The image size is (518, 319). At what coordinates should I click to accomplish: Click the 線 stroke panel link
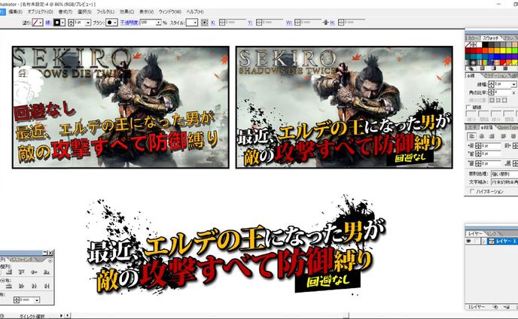click(x=48, y=23)
